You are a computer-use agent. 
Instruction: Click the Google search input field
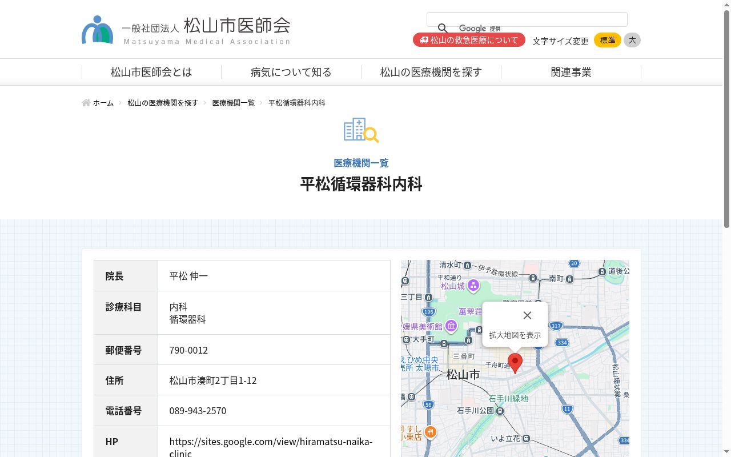coord(527,19)
